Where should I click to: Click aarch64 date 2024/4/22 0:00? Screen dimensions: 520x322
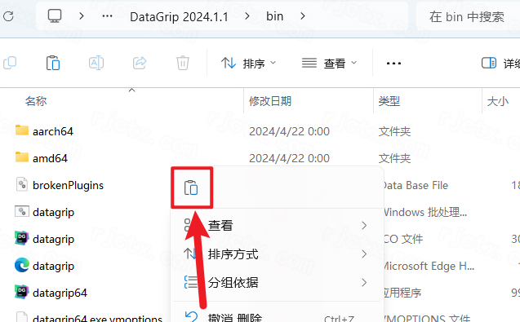[289, 131]
